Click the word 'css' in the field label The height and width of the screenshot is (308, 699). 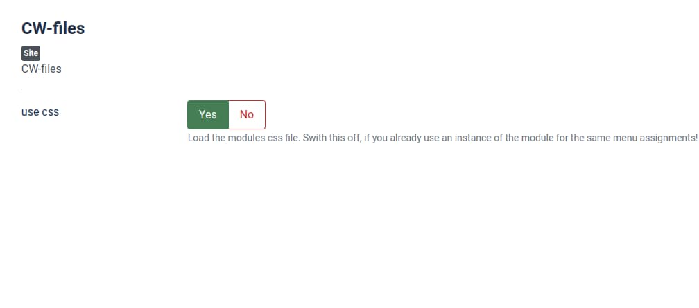(51, 111)
